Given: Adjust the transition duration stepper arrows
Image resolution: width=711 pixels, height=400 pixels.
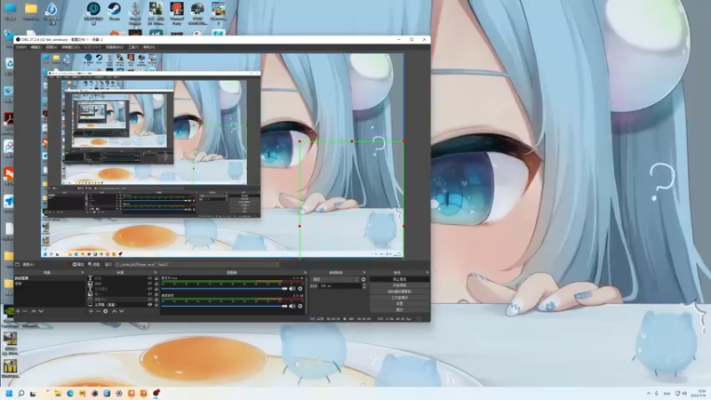Looking at the screenshot, I should [364, 286].
